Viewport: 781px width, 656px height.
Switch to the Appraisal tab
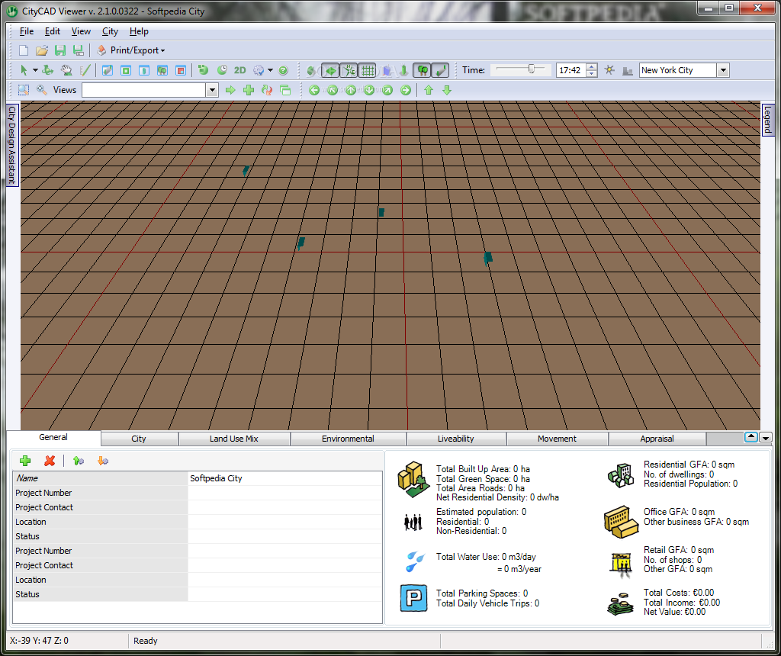tap(657, 439)
